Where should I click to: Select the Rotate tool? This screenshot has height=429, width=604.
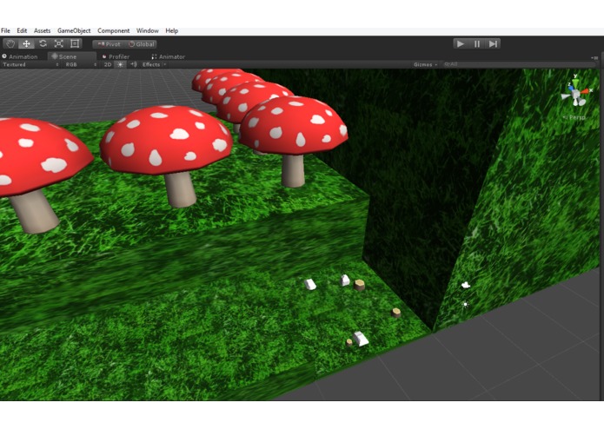pos(43,44)
